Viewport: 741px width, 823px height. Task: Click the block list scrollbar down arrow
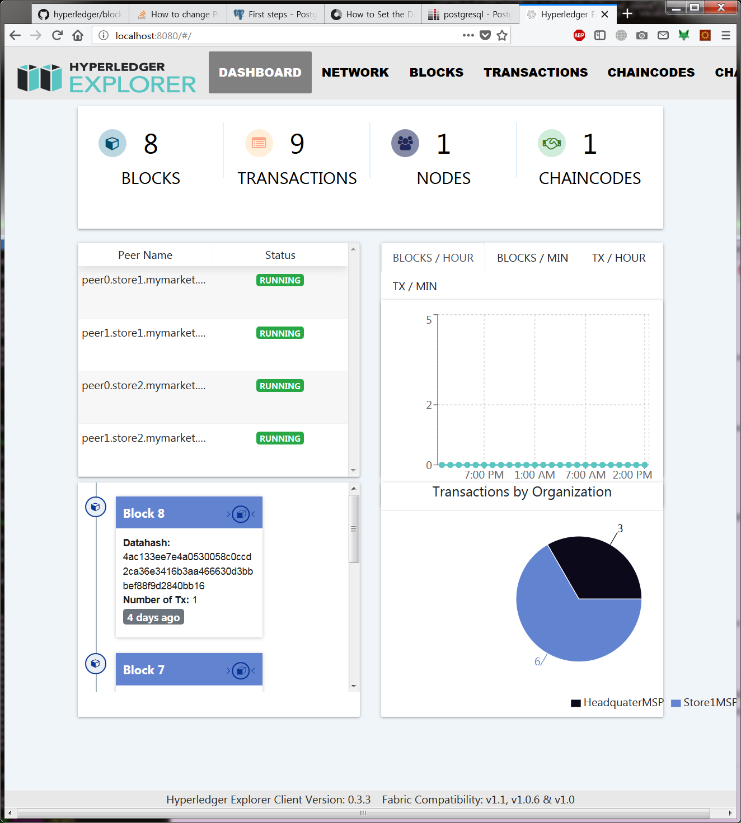[354, 686]
